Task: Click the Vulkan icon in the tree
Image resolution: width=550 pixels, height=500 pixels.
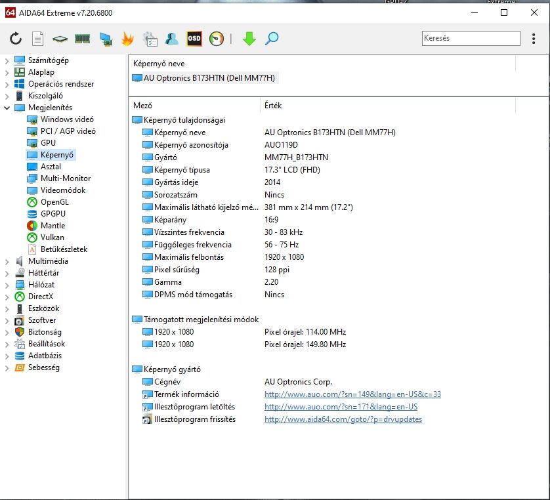Action: coord(32,238)
